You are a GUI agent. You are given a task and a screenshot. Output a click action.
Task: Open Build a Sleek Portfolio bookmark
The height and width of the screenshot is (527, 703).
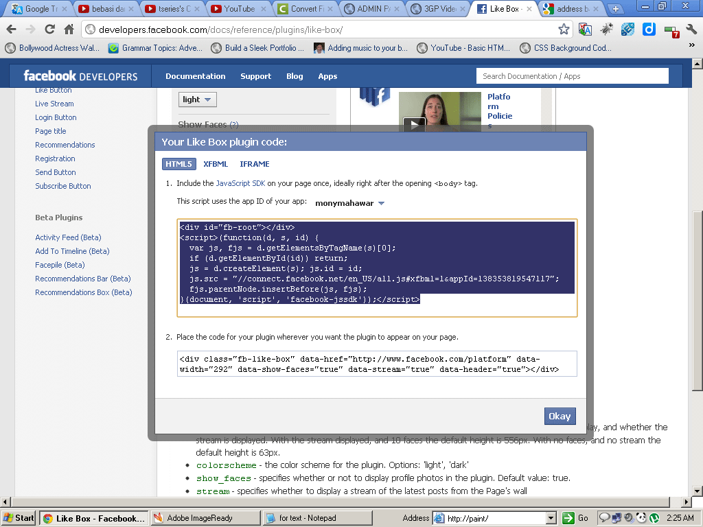tap(258, 48)
